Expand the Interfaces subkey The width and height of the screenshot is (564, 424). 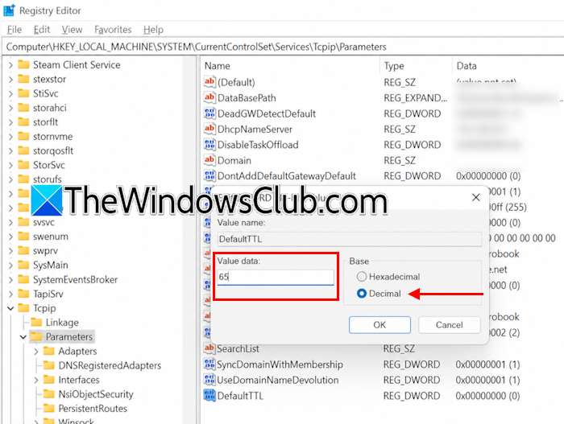[x=36, y=380]
